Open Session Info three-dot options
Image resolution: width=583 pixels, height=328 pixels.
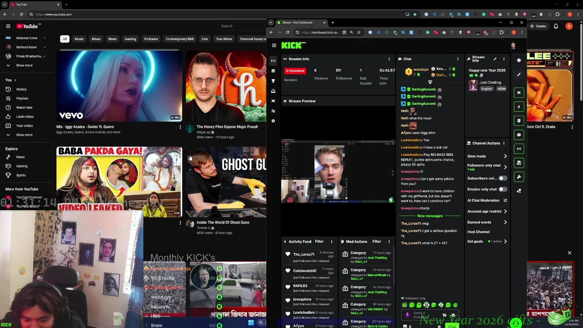pyautogui.click(x=389, y=59)
